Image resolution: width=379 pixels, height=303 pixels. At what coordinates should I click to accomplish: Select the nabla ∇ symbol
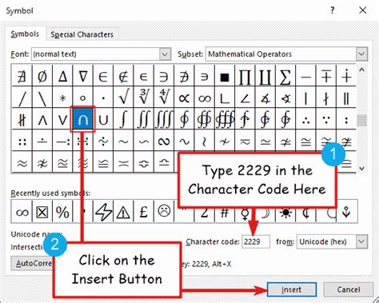[83, 76]
